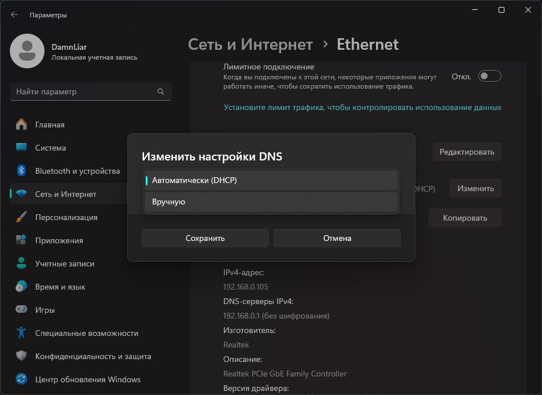Click the Windows Update refresh icon
The height and width of the screenshot is (395, 542).
point(21,379)
